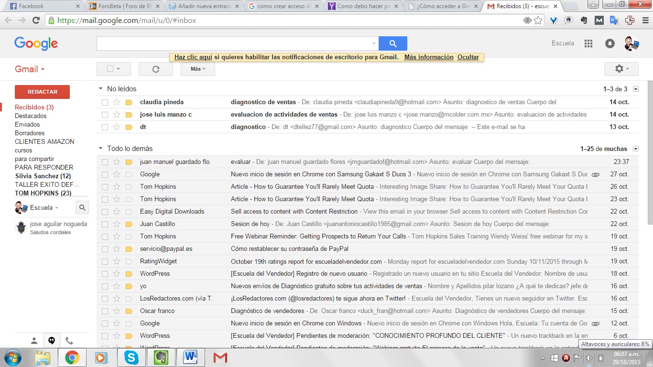Click the Google logo
653x367 pixels.
36,43
